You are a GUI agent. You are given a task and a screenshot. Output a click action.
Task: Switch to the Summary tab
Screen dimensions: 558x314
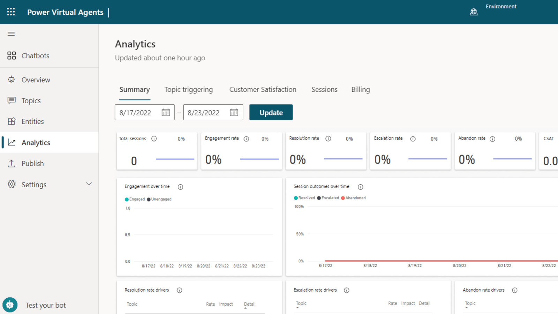[135, 90]
